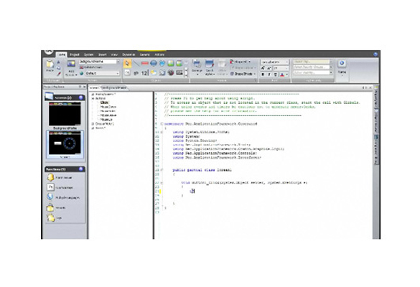Expand the Shape Effects dropdown
The height and width of the screenshot is (287, 420).
click(x=243, y=74)
